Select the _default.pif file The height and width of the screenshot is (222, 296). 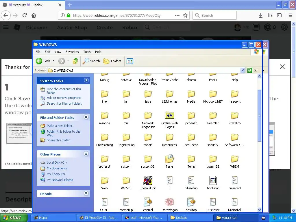coord(148,180)
